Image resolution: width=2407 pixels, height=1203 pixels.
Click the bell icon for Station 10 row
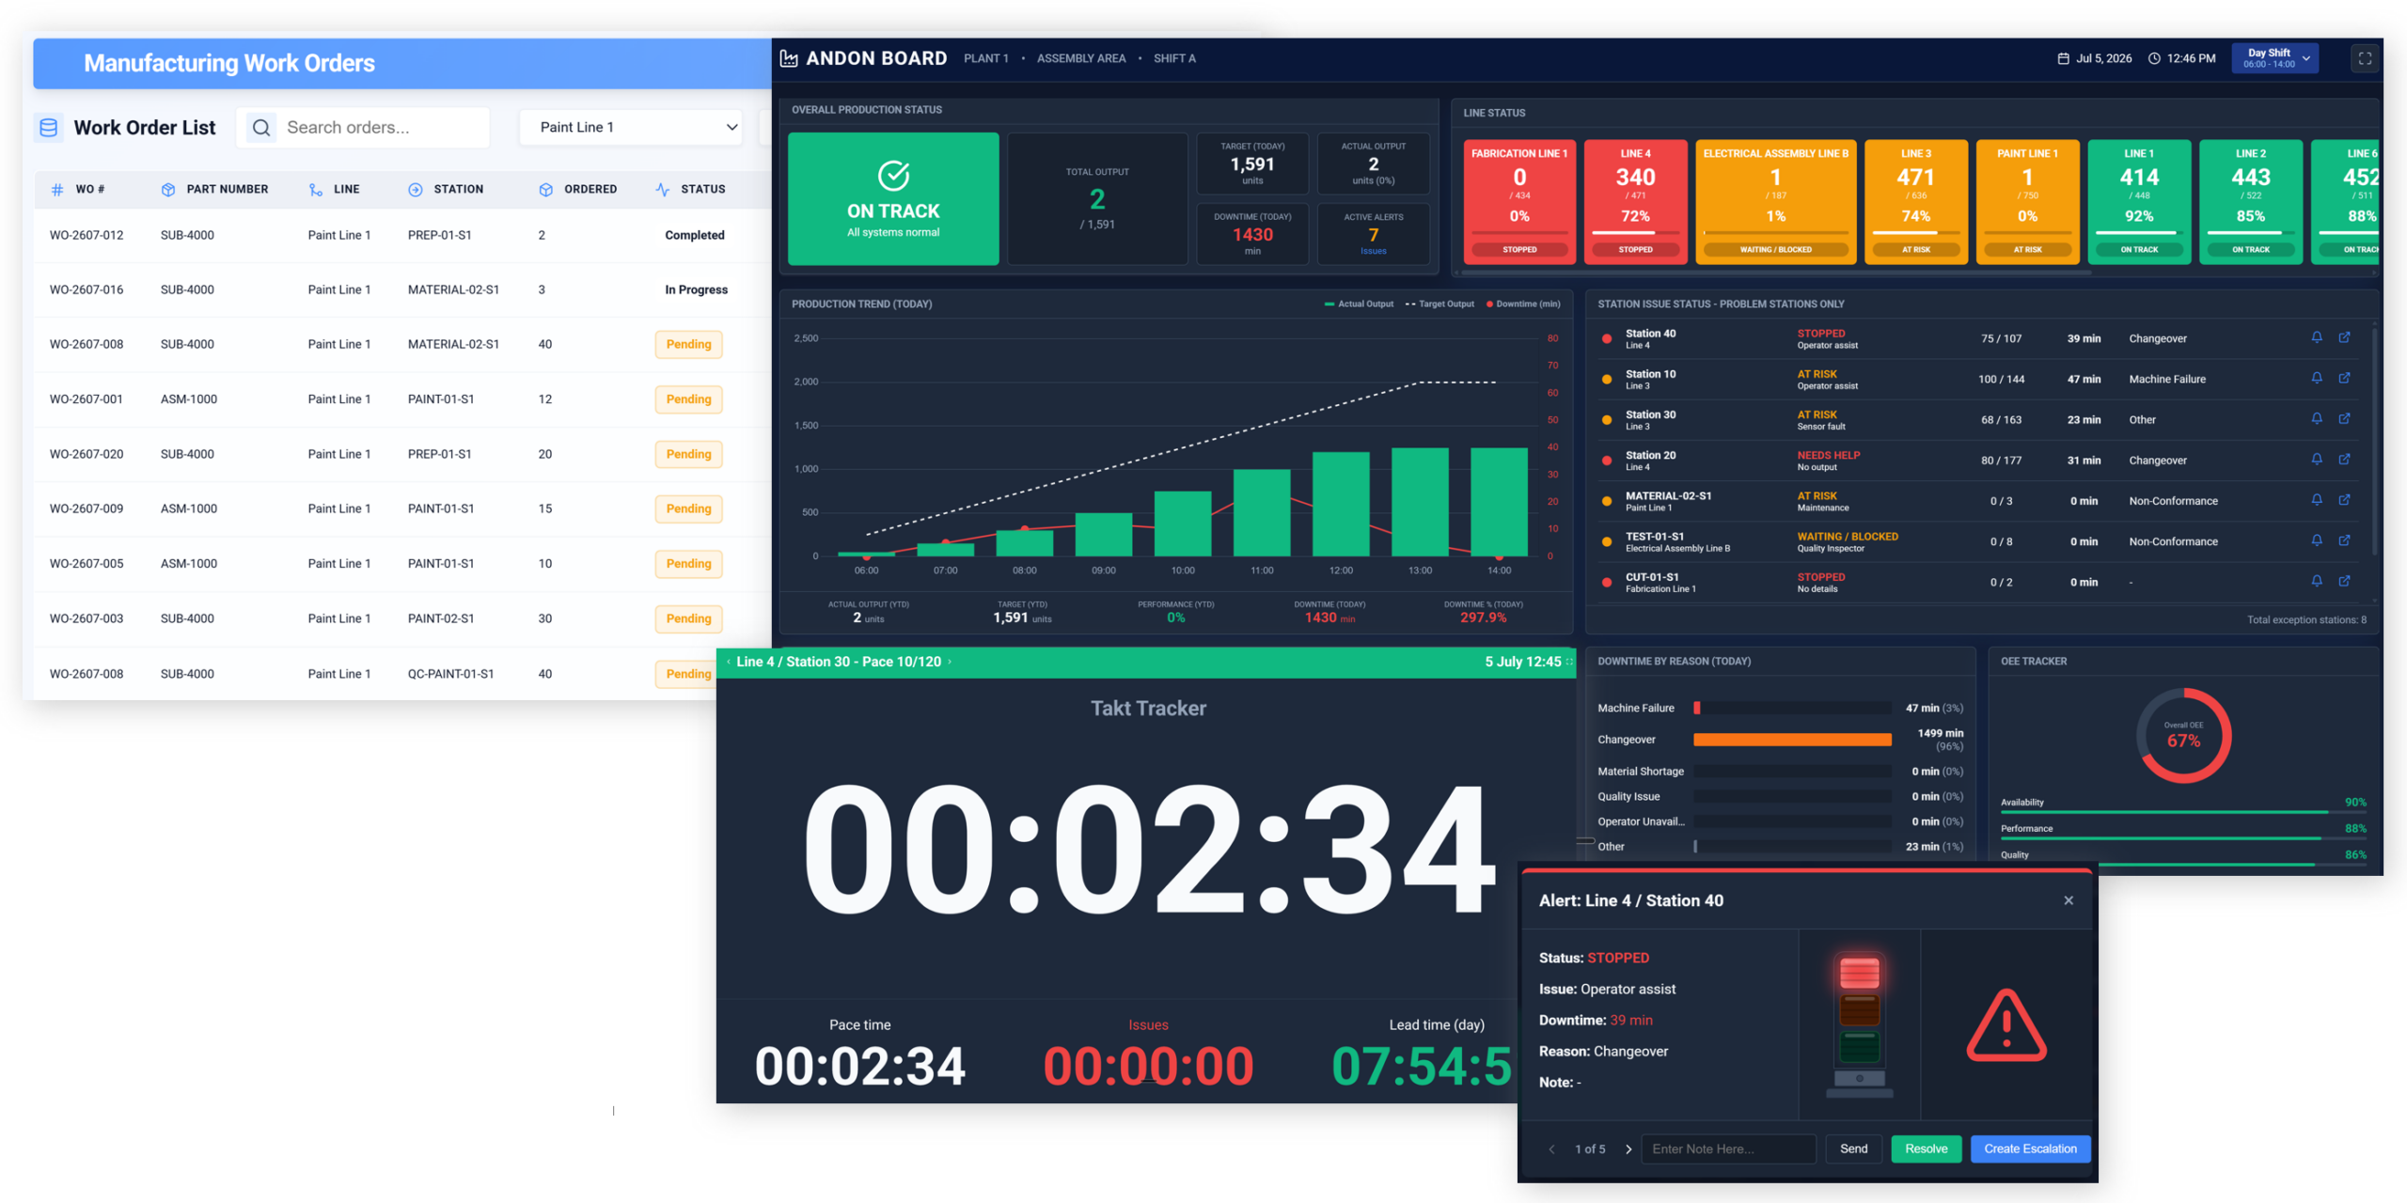2317,377
